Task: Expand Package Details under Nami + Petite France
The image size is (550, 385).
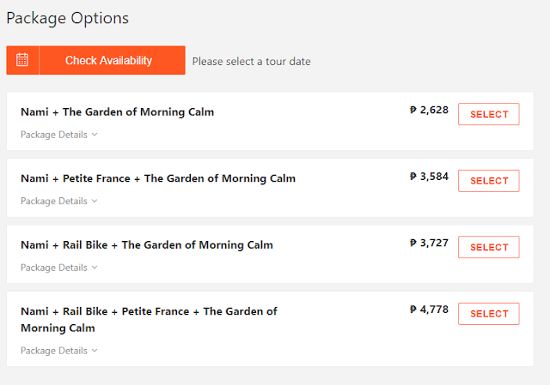Action: [x=58, y=202]
